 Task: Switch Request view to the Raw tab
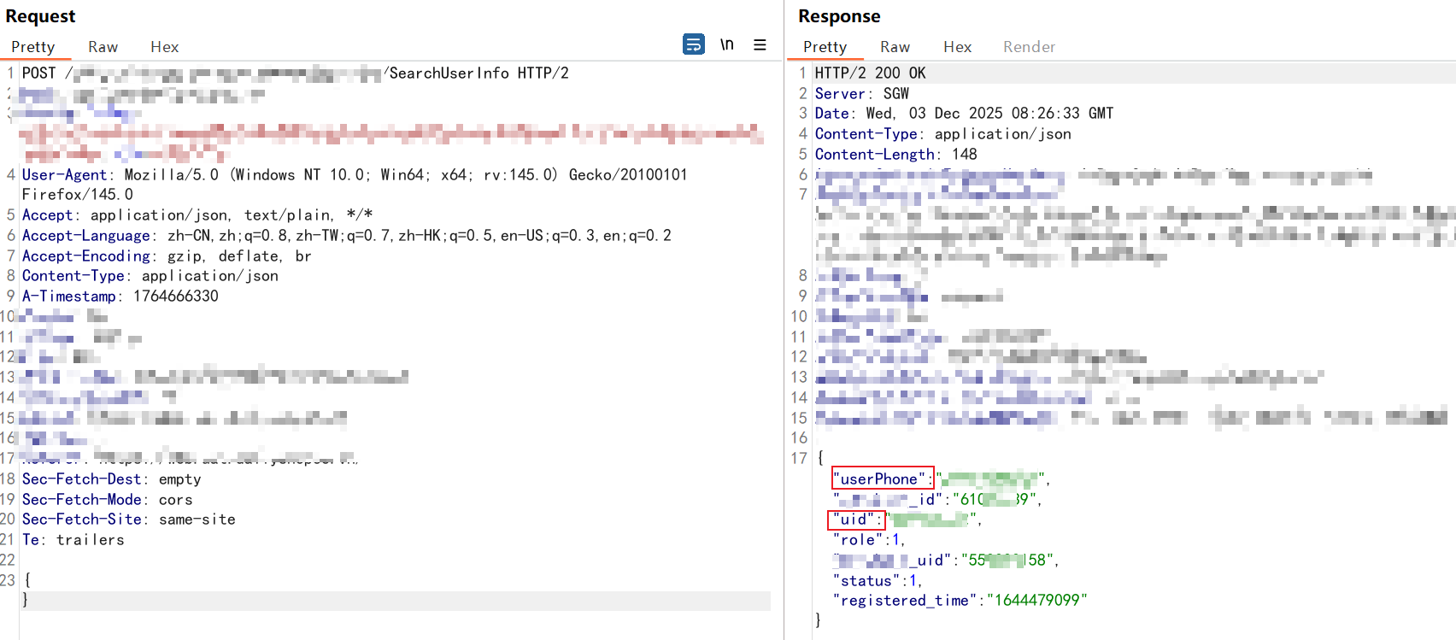103,47
